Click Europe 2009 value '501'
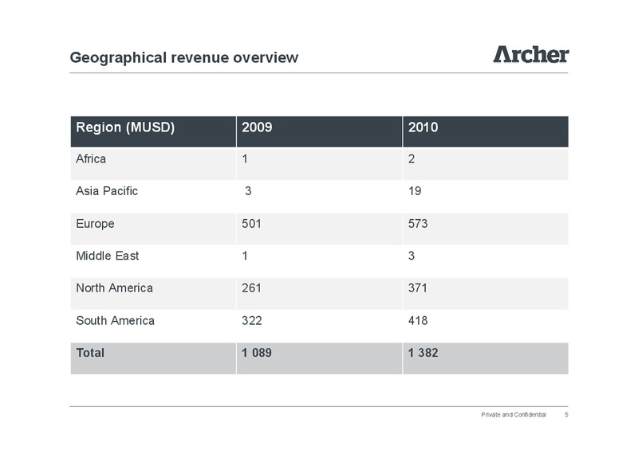The height and width of the screenshot is (450, 638). click(251, 224)
